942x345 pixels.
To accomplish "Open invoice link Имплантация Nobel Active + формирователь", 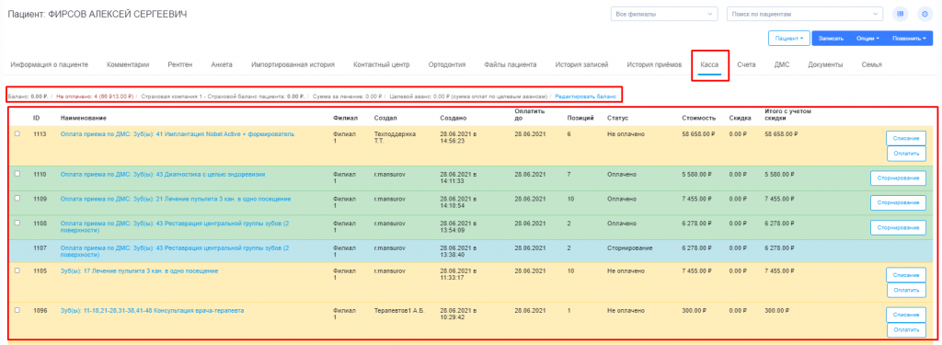I will 178,134.
